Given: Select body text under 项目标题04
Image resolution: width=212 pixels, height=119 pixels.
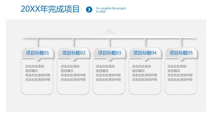Looking at the screenshot, I should coord(144,73).
